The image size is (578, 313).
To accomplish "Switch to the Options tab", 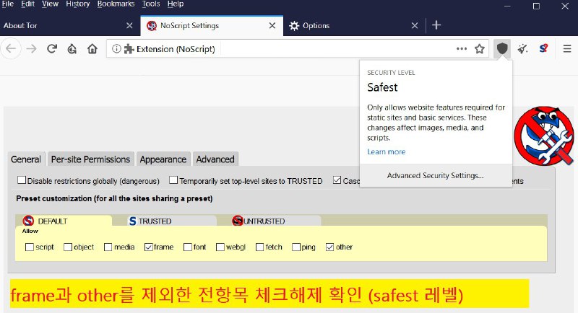I will (x=354, y=25).
